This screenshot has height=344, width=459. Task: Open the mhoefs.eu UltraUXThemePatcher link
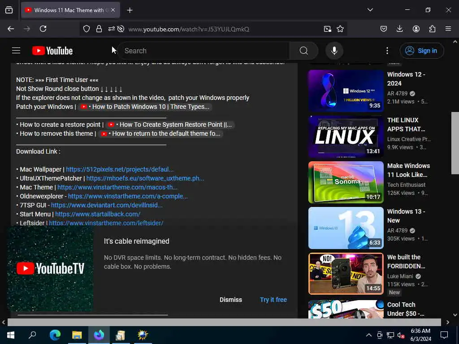click(x=145, y=178)
